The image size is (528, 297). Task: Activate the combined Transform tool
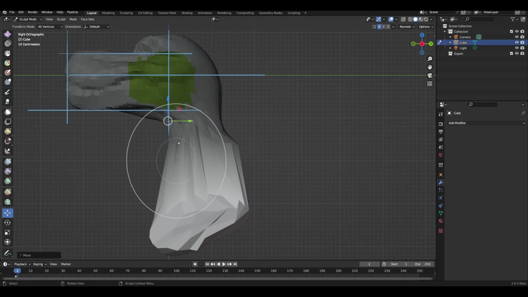[7, 242]
